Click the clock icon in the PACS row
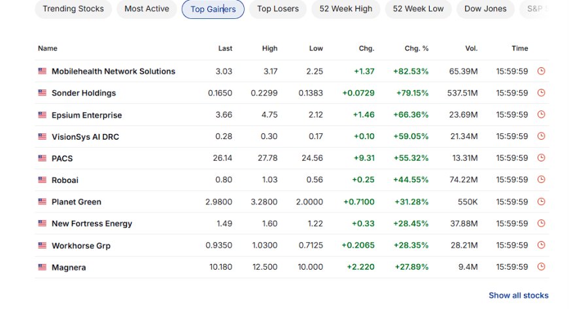 (x=541, y=157)
